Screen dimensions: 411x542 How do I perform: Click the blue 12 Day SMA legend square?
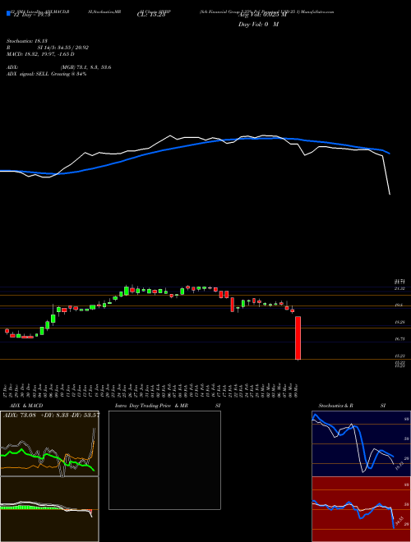[8, 14]
